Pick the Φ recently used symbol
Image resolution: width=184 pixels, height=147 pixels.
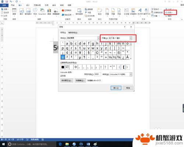pyautogui.click(x=76, y=67)
